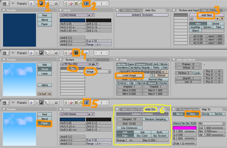
Task: Click the Material buttons red sphere in middle header
Action: [x=71, y=53]
